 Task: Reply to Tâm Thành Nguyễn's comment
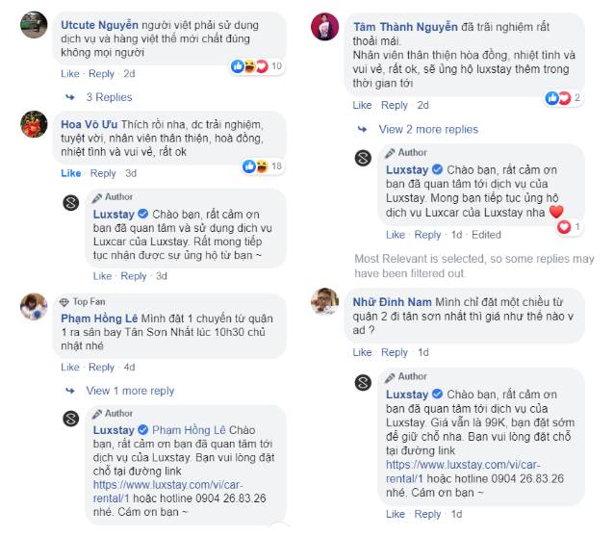click(394, 105)
